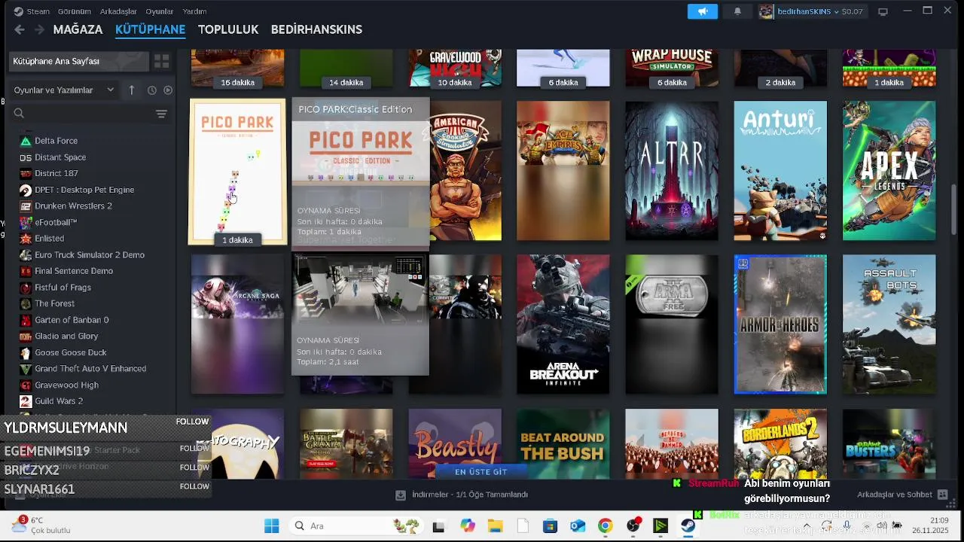The width and height of the screenshot is (964, 542).
Task: Toggle the recent activity clock filter
Action: click(x=151, y=90)
